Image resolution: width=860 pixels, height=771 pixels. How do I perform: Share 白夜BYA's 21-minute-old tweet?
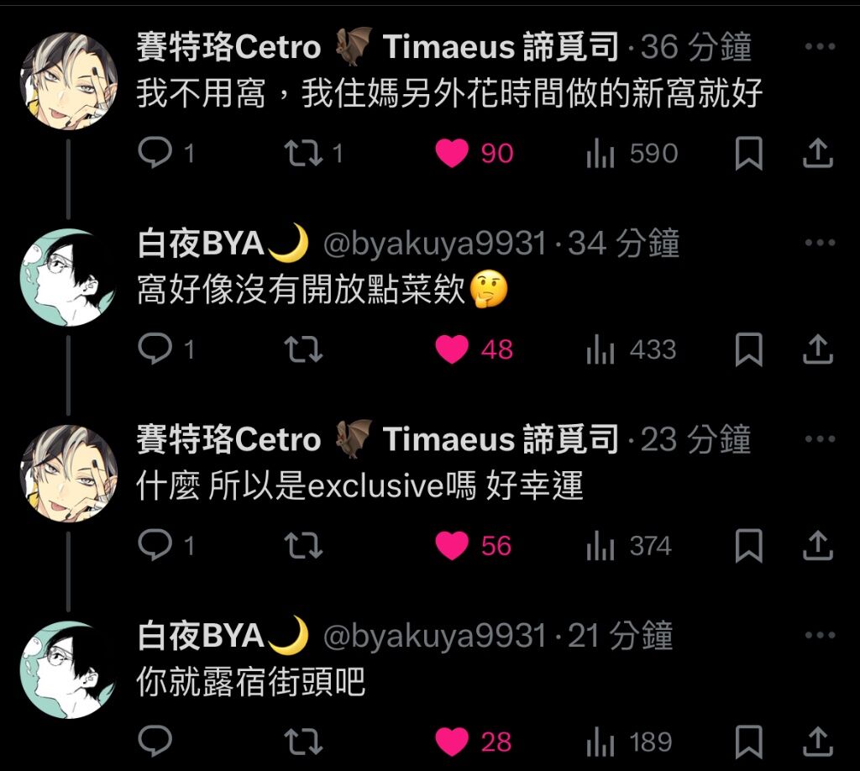(x=818, y=742)
